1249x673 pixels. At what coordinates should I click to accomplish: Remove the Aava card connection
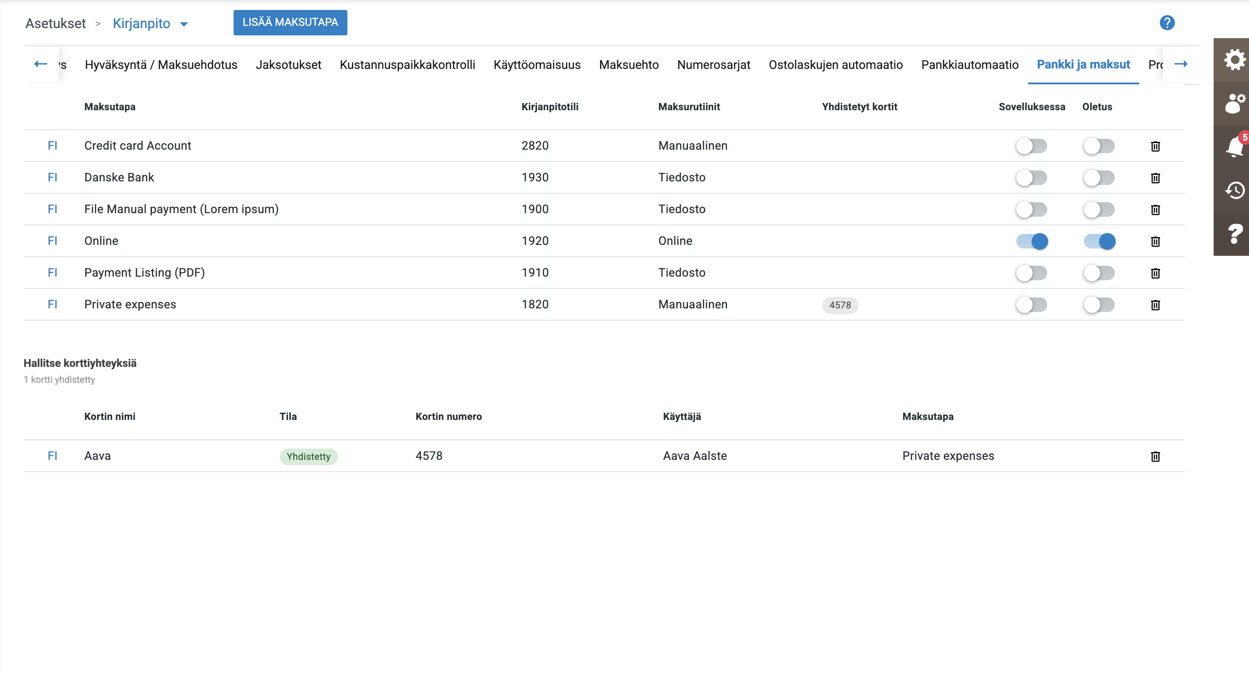click(x=1155, y=456)
